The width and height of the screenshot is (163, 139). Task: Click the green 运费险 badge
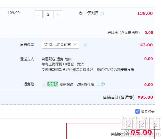click(53, 84)
